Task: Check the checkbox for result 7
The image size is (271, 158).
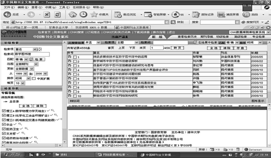Action: 75,83
